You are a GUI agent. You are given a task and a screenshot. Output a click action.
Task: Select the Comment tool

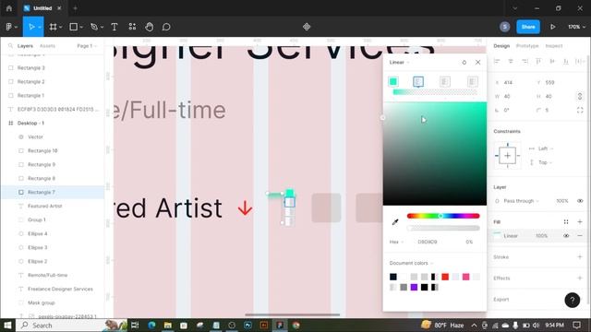pyautogui.click(x=166, y=27)
